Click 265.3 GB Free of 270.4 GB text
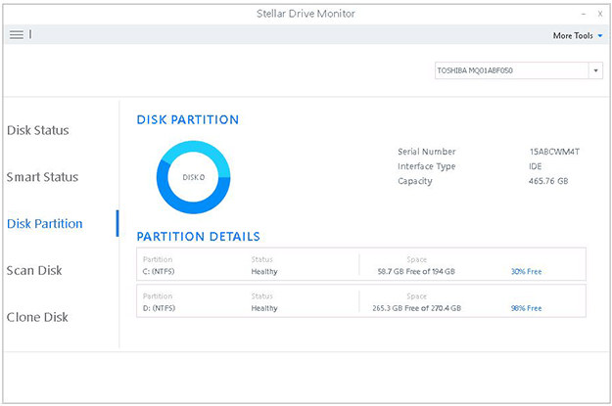The width and height of the screenshot is (612, 406). pyautogui.click(x=416, y=308)
